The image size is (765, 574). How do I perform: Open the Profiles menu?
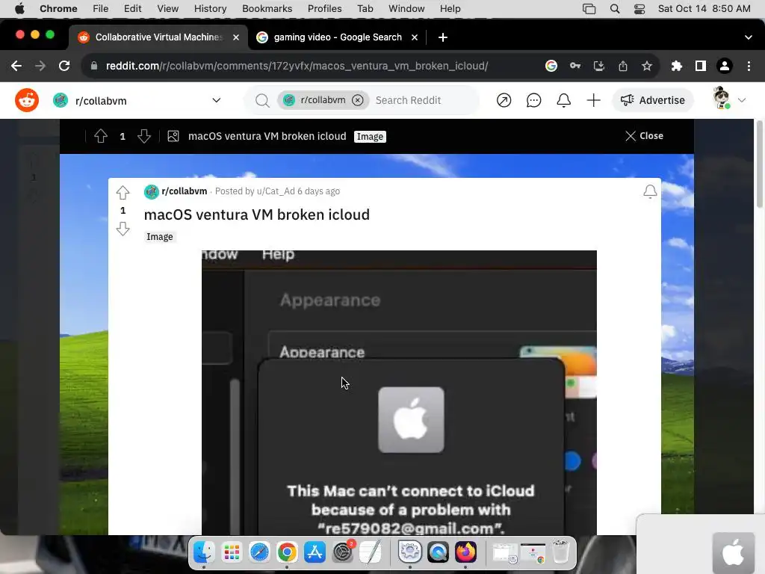click(x=324, y=9)
